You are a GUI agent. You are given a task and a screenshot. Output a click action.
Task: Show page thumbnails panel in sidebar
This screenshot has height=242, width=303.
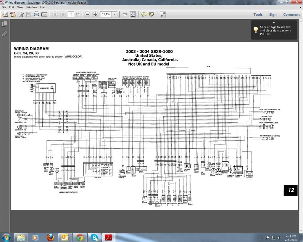pos(5,24)
